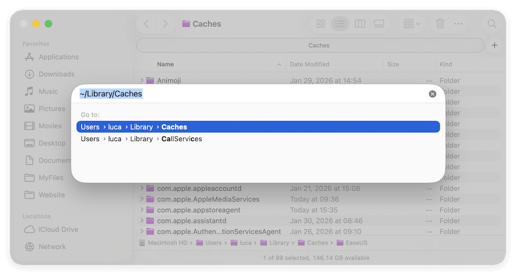Select the com.apple.Authen...tionServicesAgent row
516x275 pixels.
pos(318,232)
